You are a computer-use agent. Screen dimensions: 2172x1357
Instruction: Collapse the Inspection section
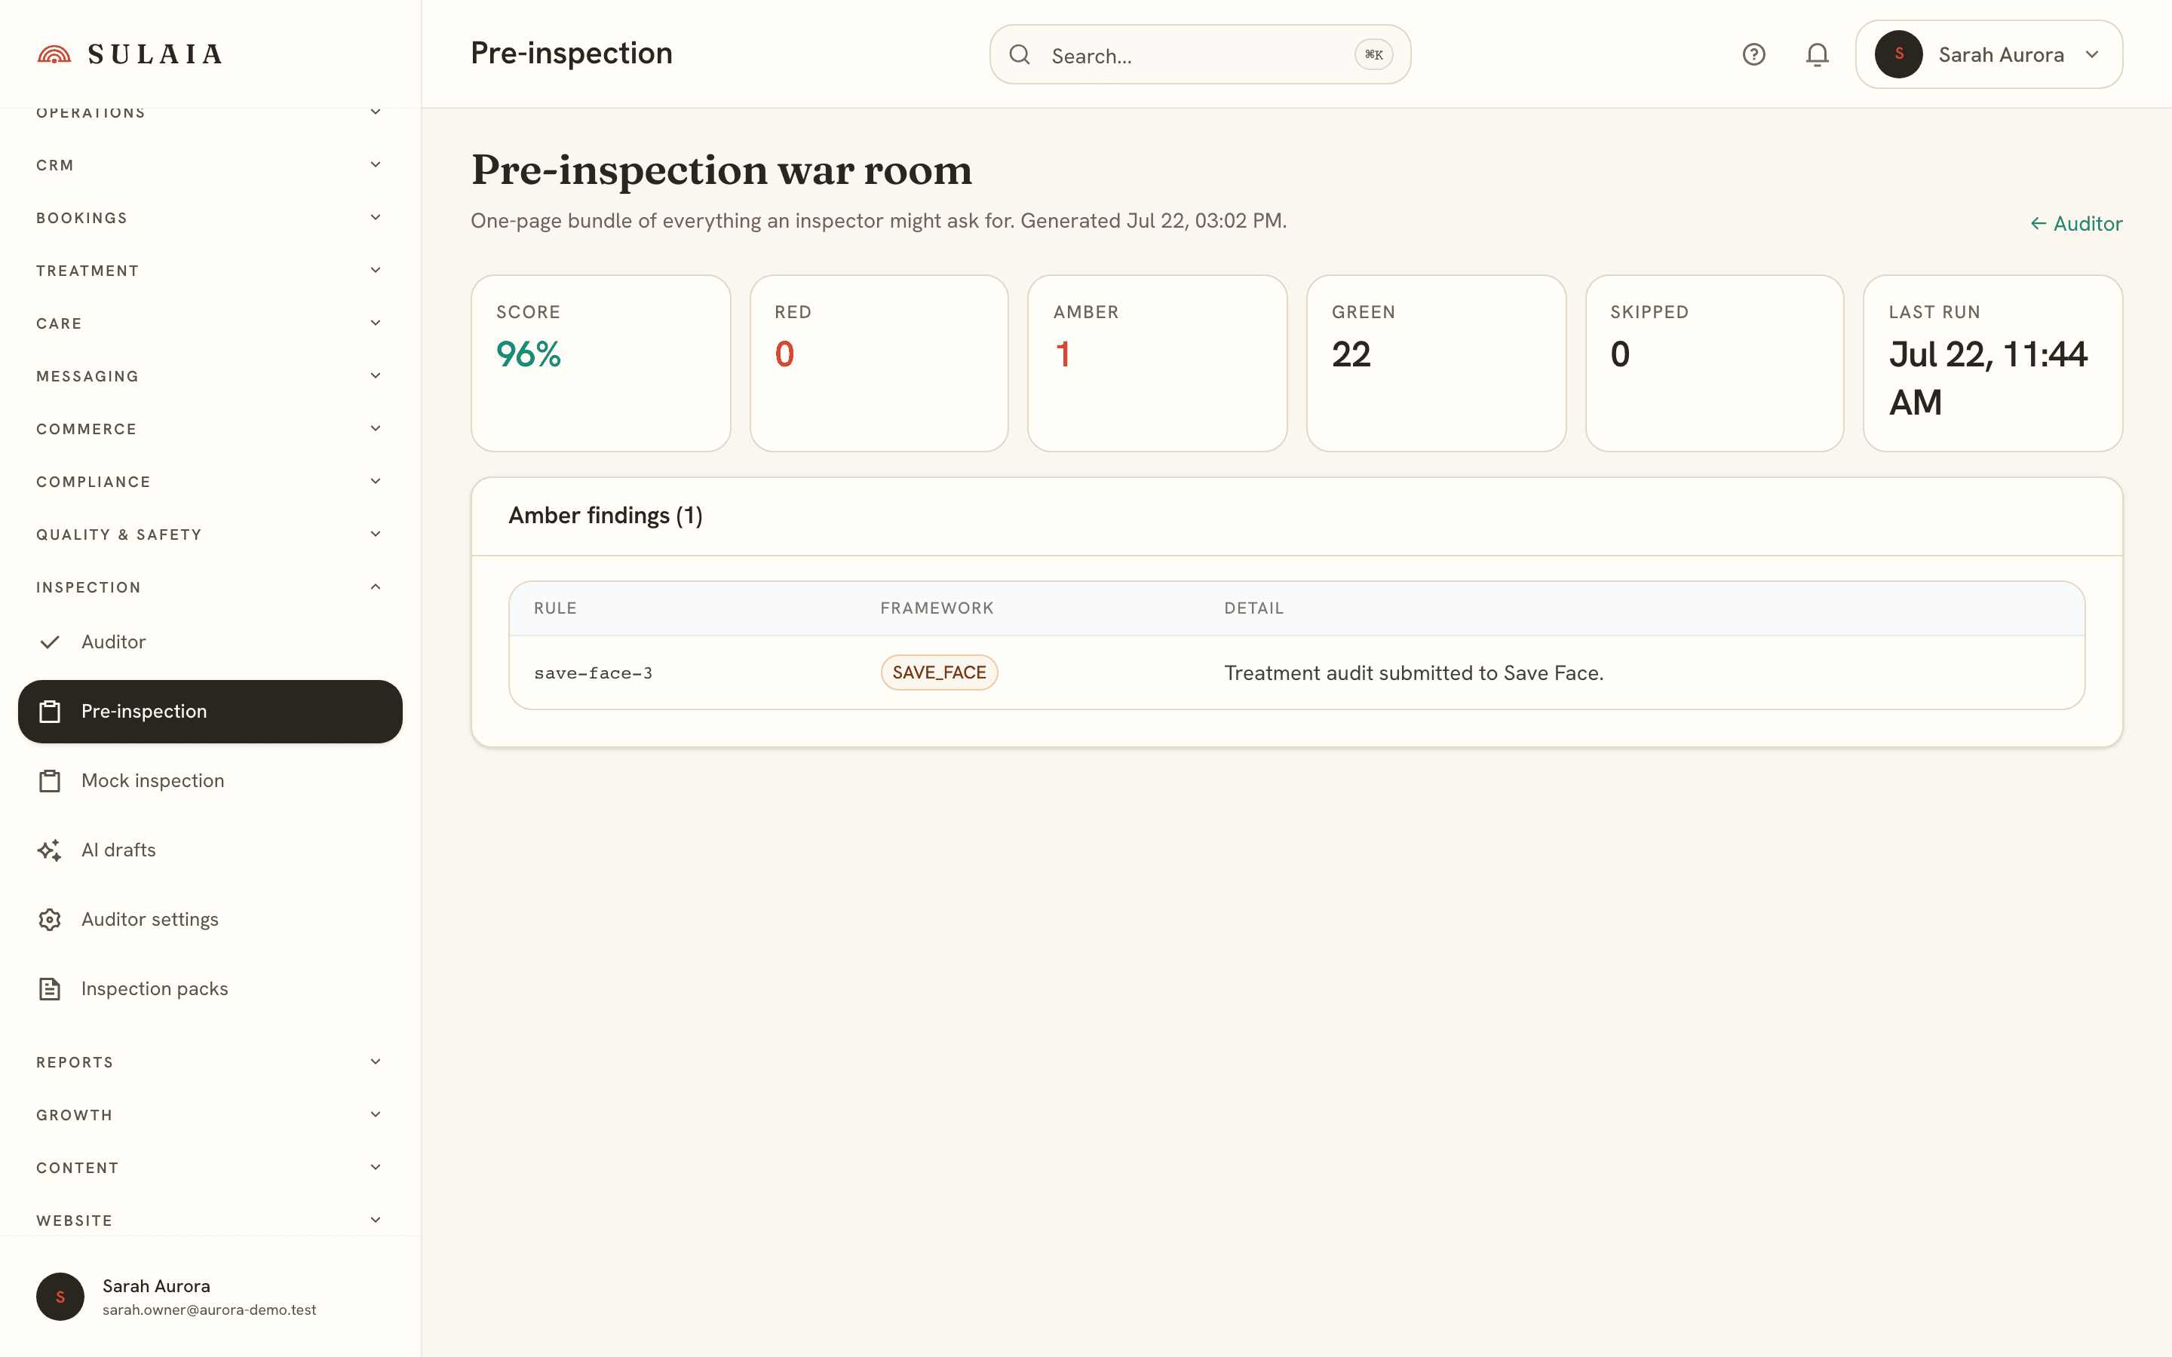click(210, 587)
